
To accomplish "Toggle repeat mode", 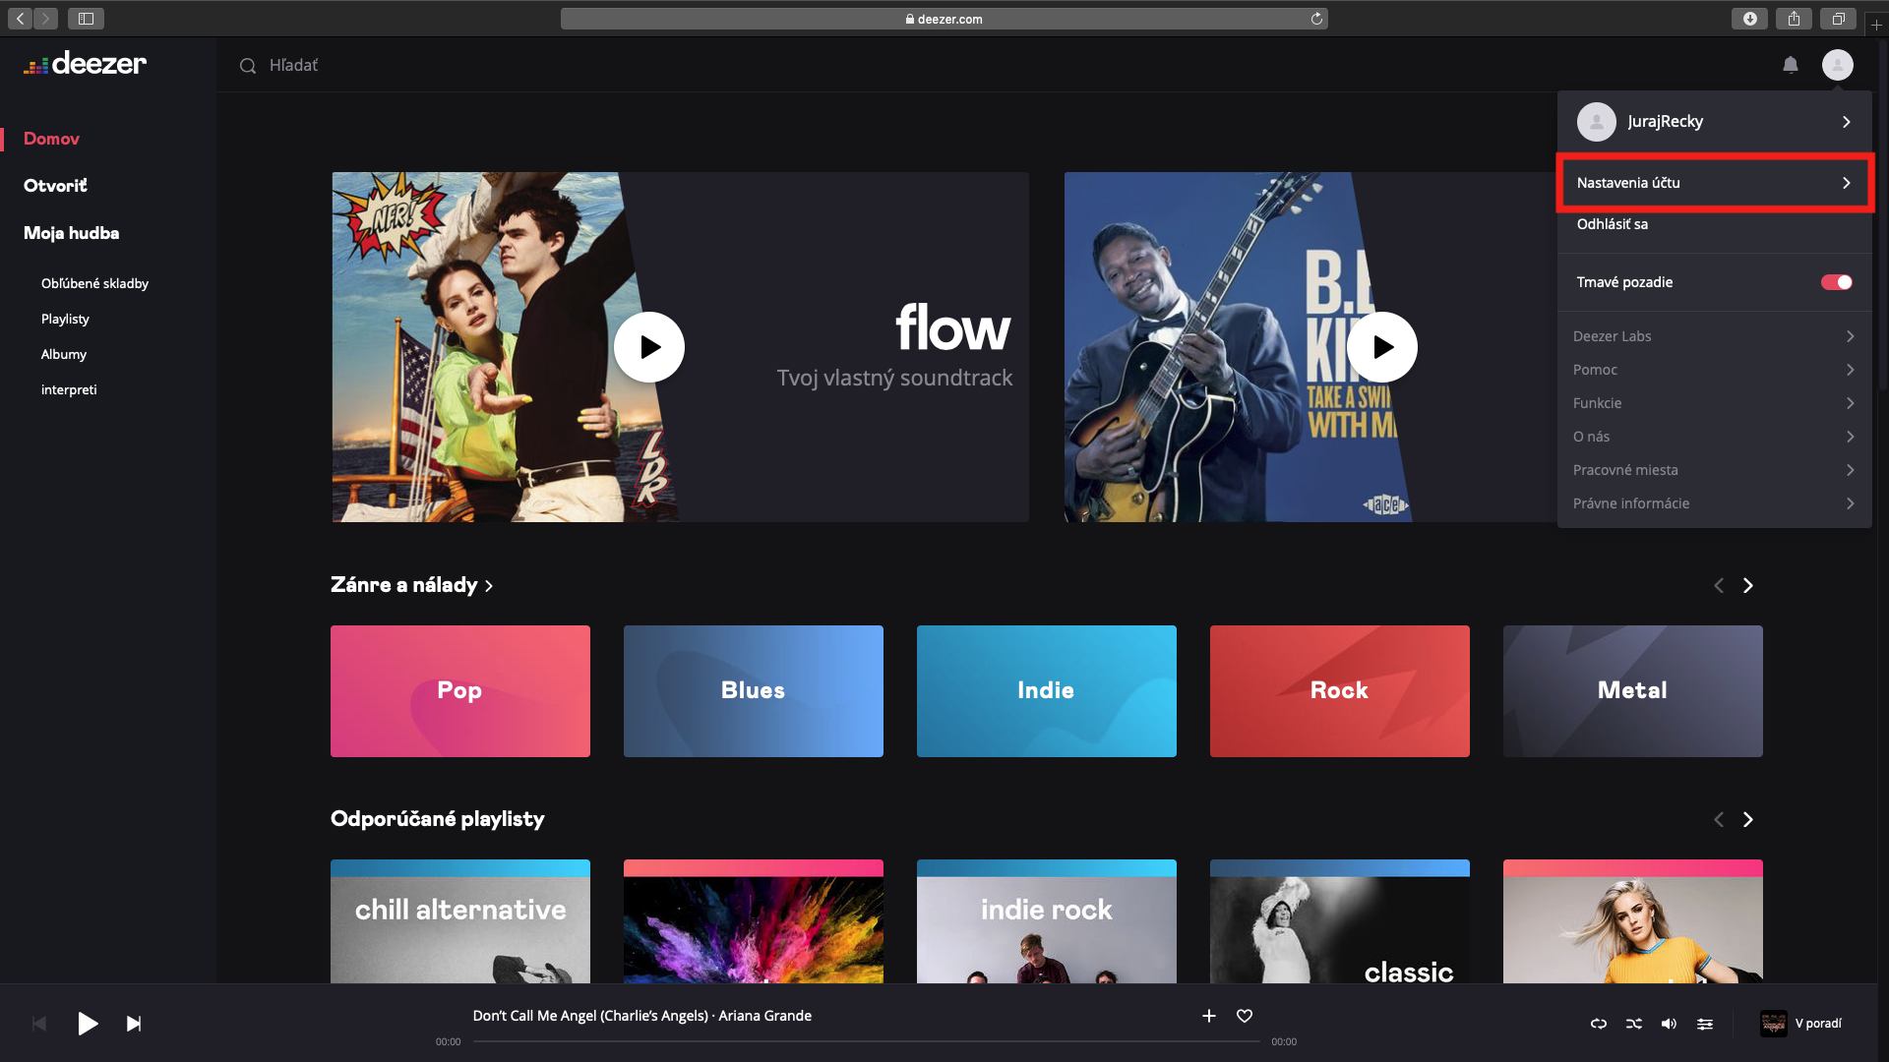I will point(1599,1024).
